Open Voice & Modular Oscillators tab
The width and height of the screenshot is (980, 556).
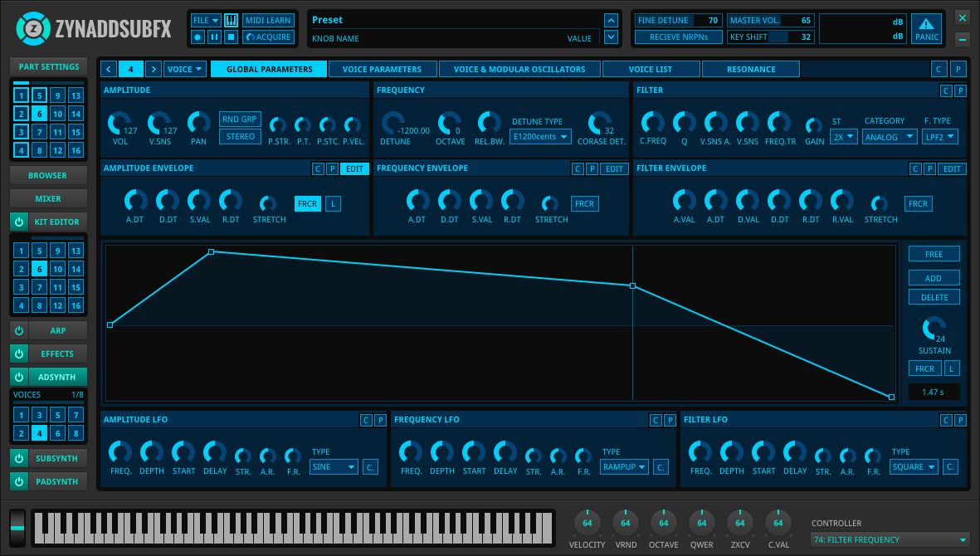point(519,69)
